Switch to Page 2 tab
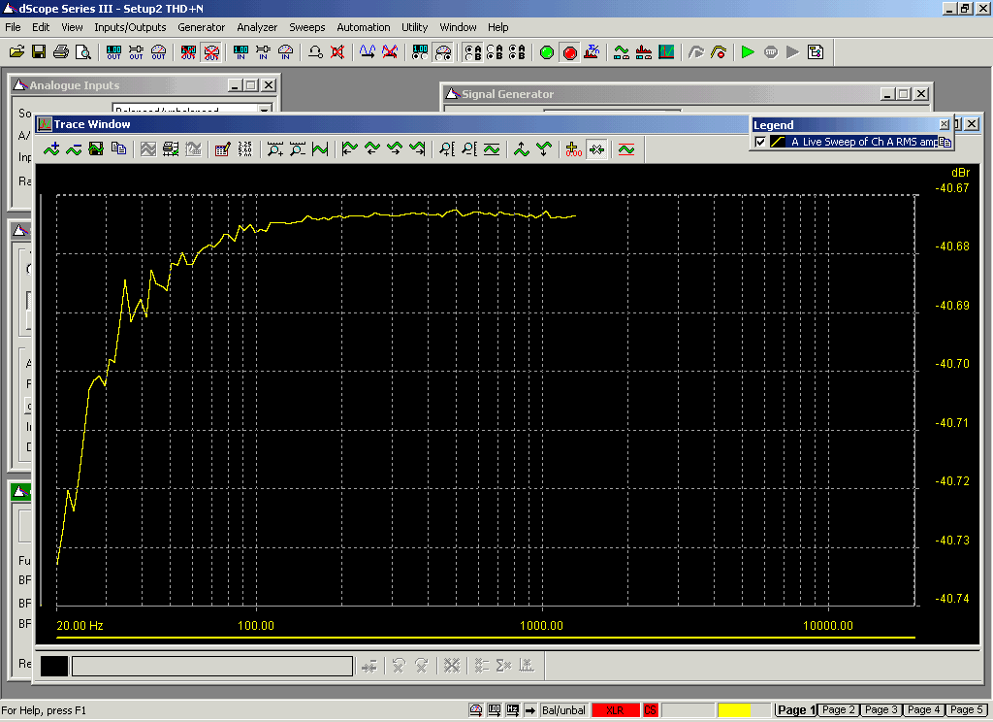The height and width of the screenshot is (722, 993). (x=839, y=710)
